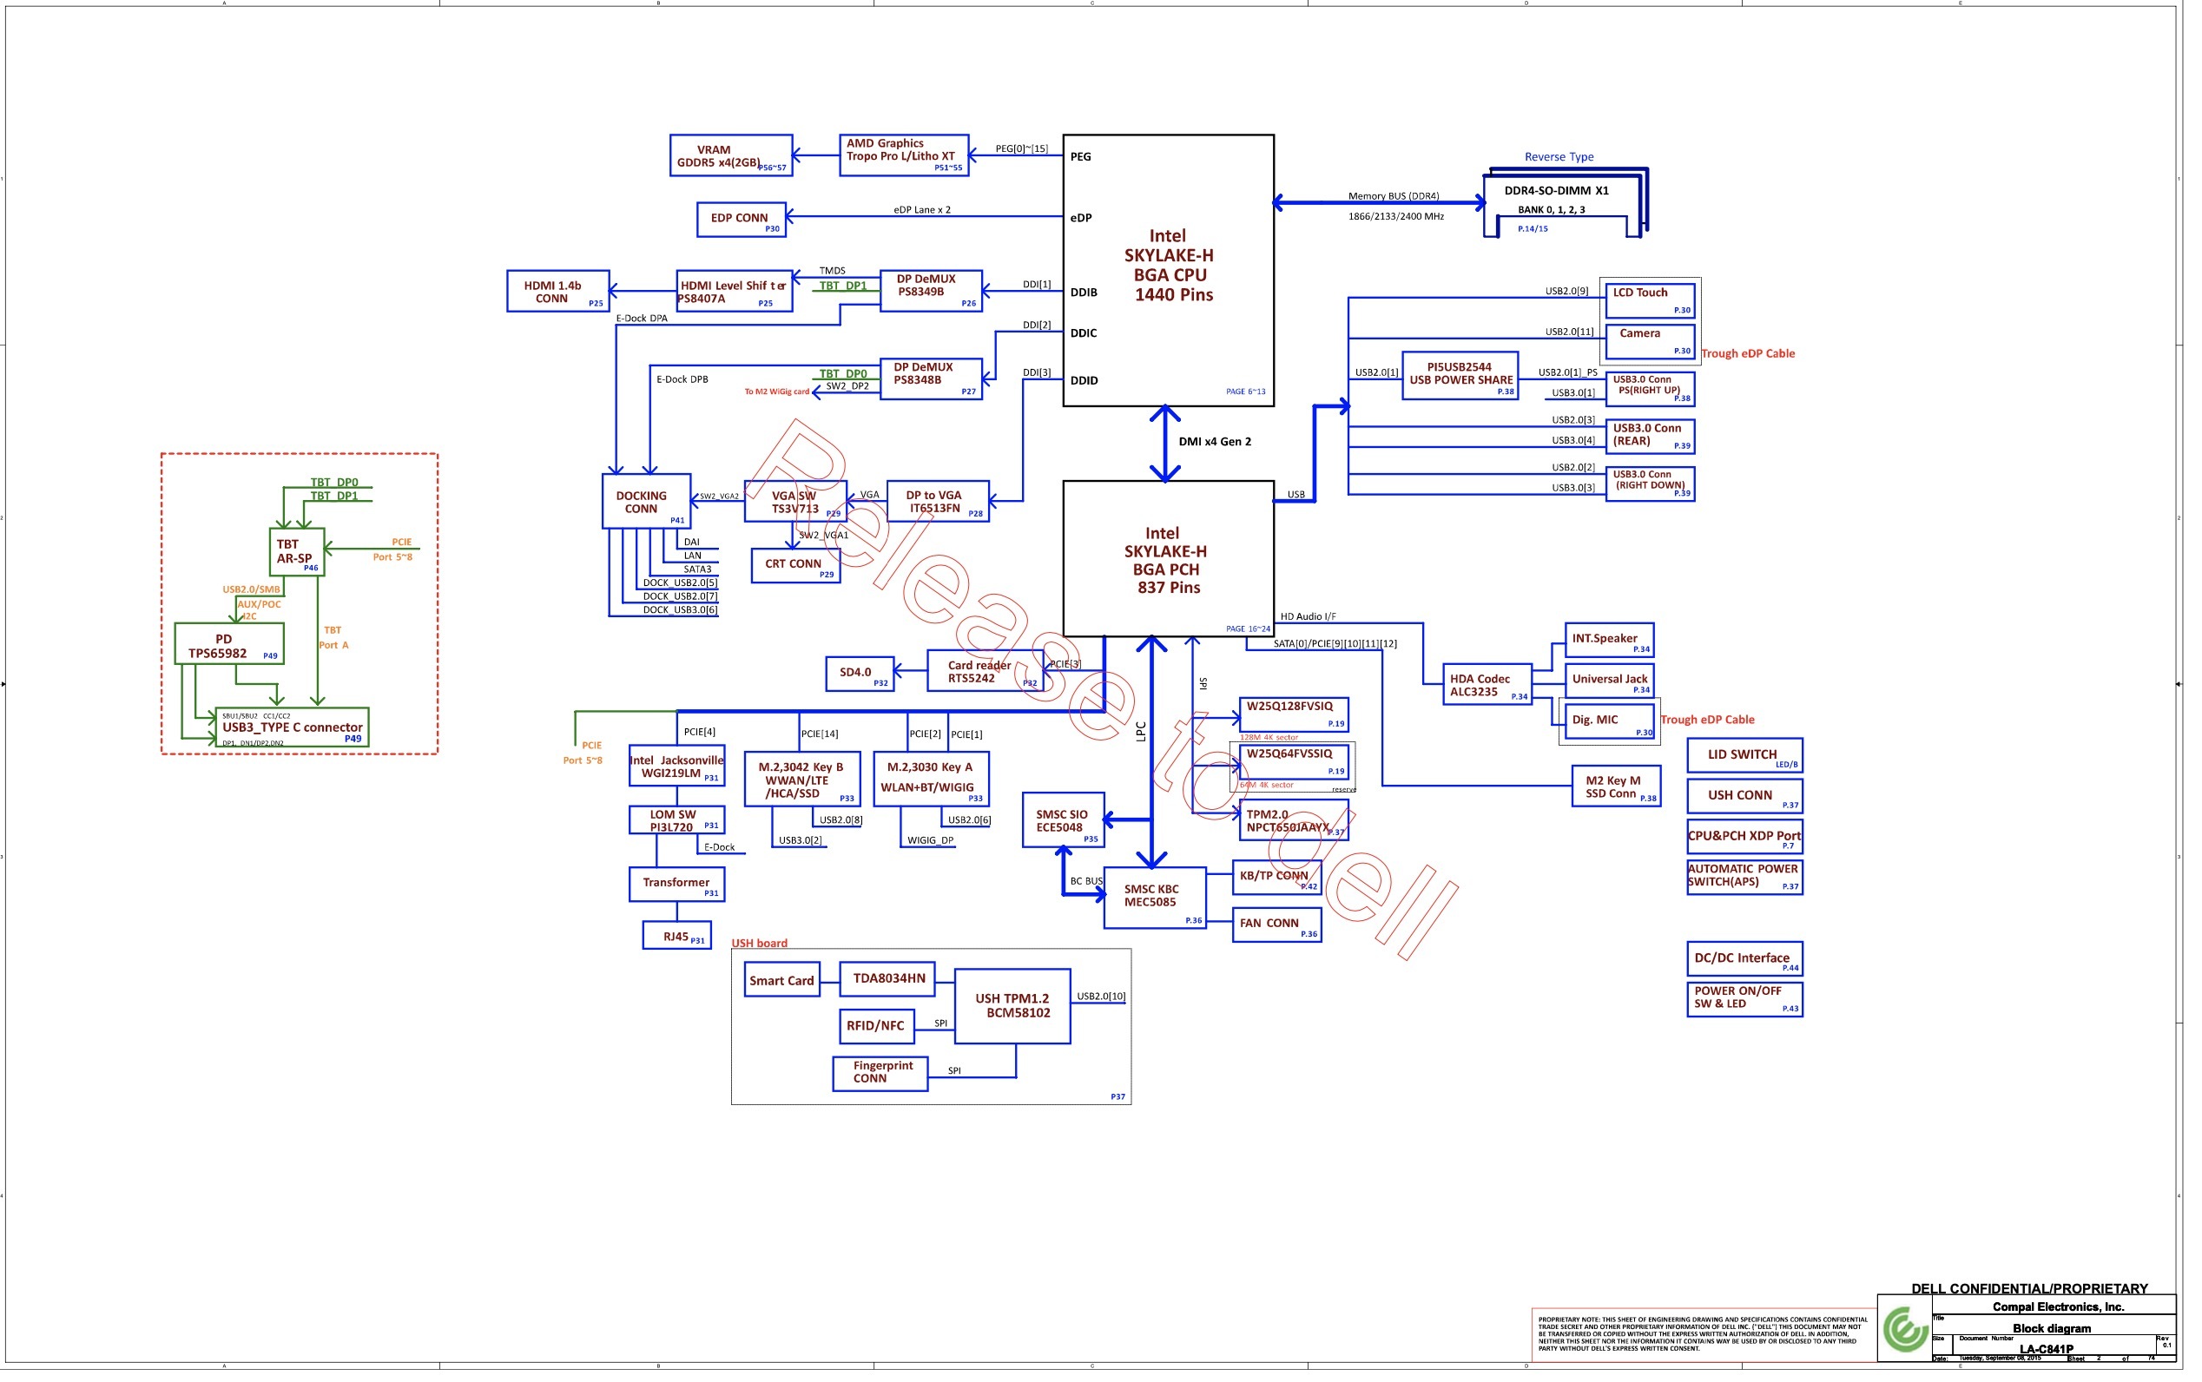2202x1382 pixels.
Task: Select the DOCKING CONN block
Action: pos(646,502)
